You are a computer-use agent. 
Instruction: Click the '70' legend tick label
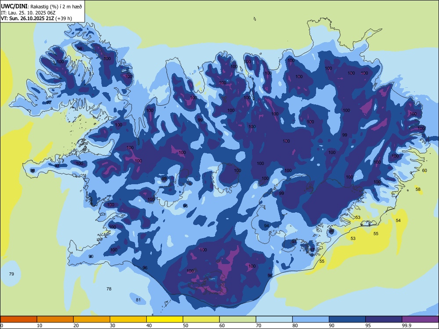[x=259, y=325]
